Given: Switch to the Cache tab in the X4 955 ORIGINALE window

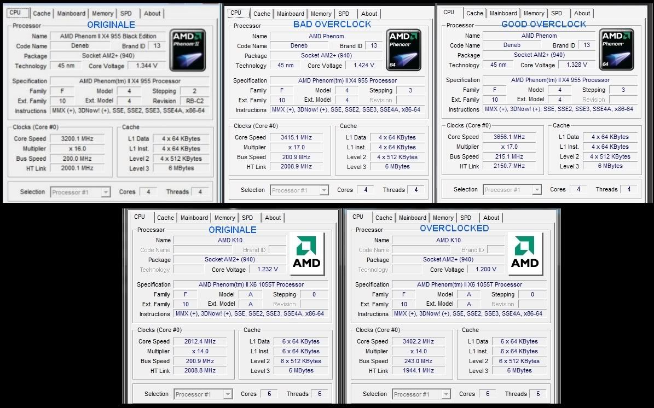Looking at the screenshot, I should click(42, 13).
